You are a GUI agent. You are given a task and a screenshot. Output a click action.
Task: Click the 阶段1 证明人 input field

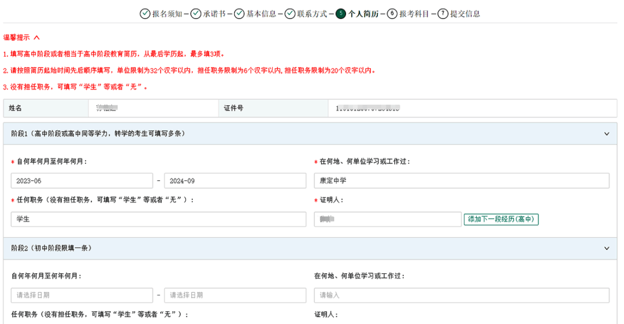pyautogui.click(x=387, y=219)
